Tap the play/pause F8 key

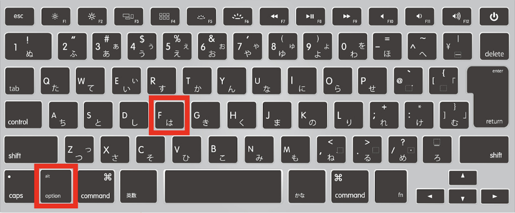(310, 17)
